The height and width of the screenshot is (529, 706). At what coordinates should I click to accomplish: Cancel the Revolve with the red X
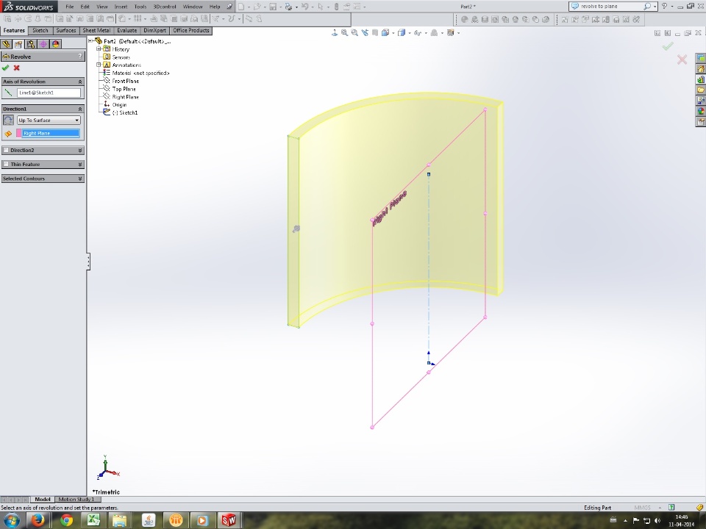[17, 68]
